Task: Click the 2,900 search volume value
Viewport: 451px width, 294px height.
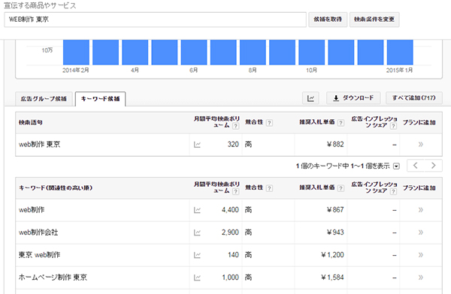Action: [230, 232]
